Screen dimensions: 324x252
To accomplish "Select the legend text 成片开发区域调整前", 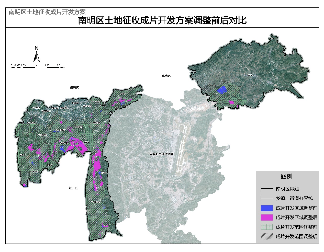I will (297, 208).
